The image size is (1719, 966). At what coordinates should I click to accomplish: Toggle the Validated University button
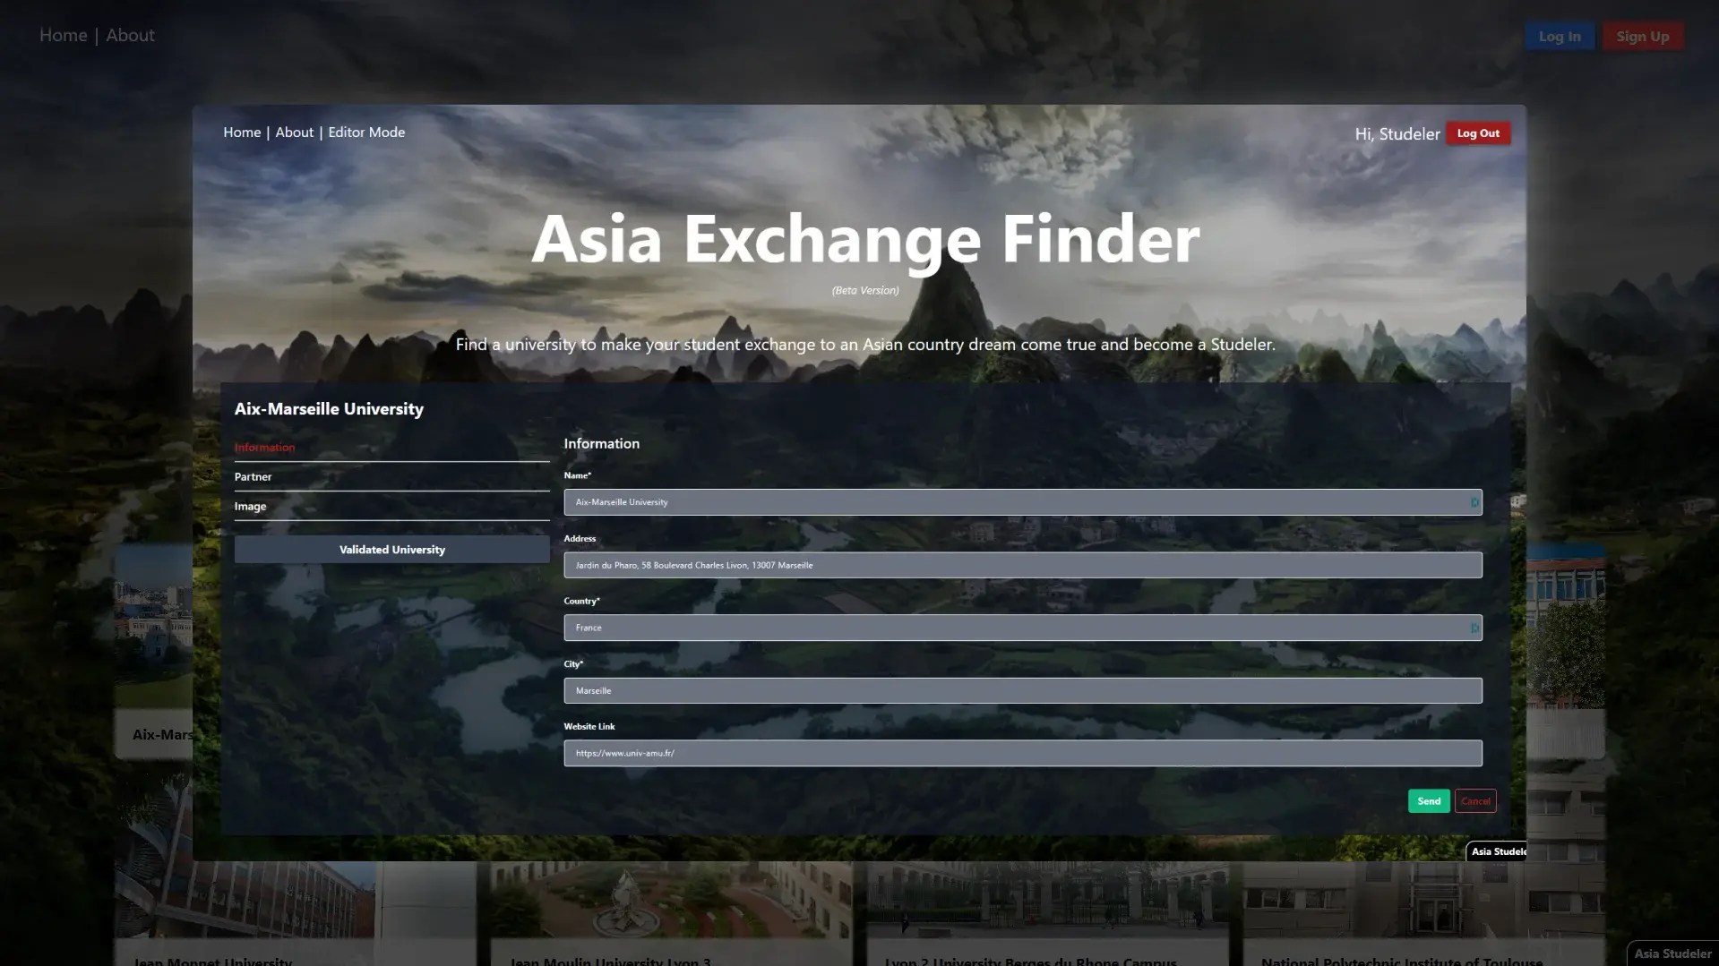(391, 550)
